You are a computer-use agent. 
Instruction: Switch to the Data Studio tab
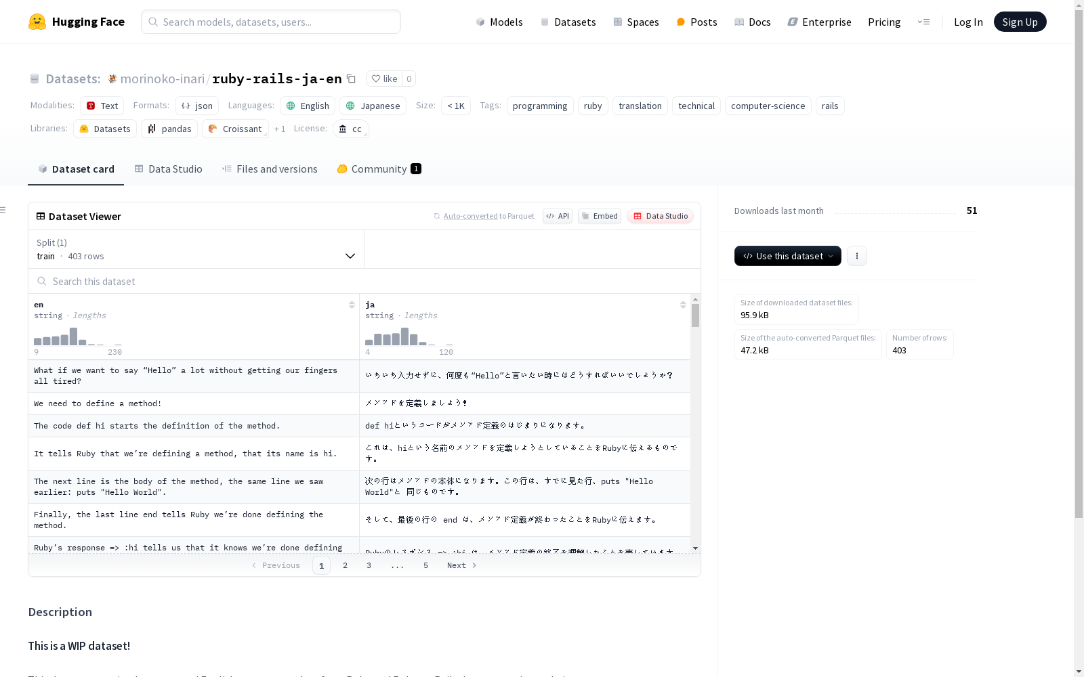click(168, 169)
